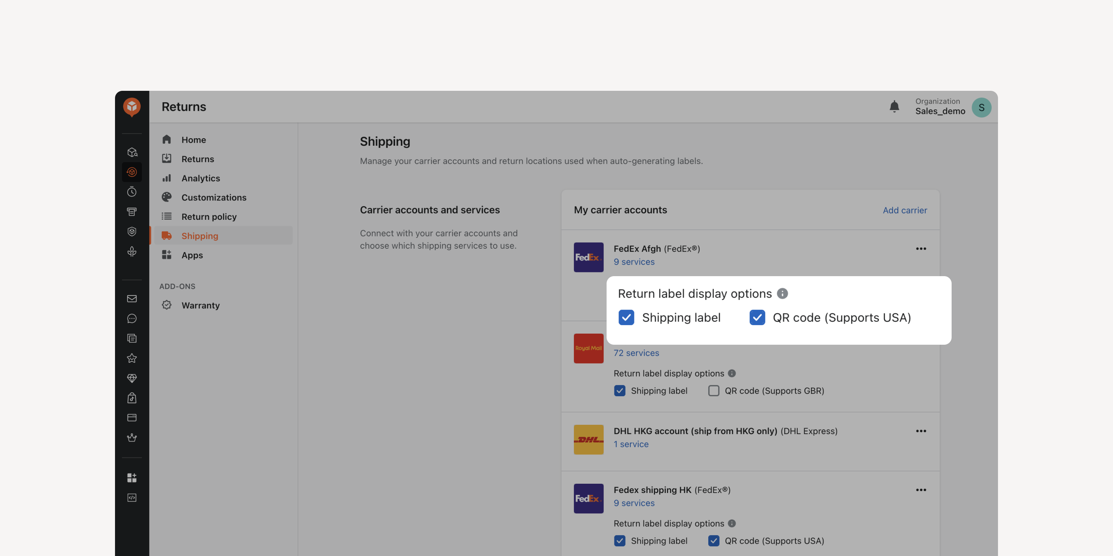
Task: Click info icon in Fedex shipping HK label options
Action: (x=732, y=523)
